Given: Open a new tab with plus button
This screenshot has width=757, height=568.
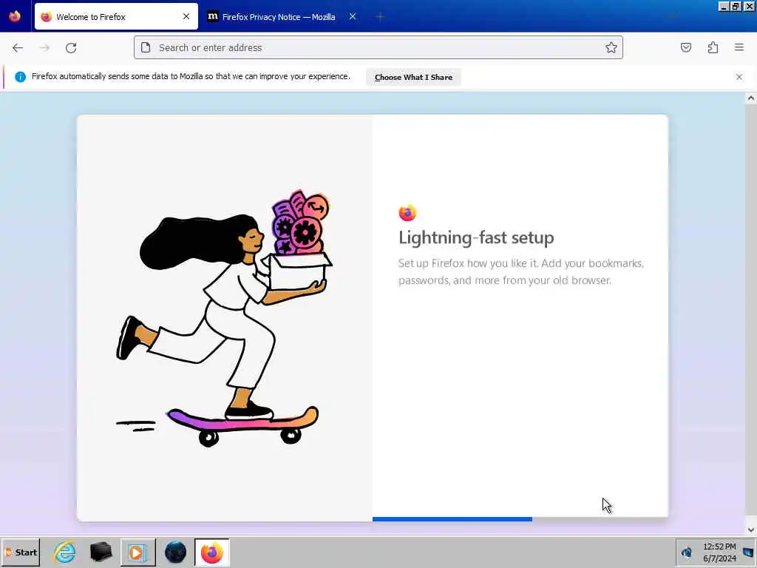Looking at the screenshot, I should tap(380, 17).
